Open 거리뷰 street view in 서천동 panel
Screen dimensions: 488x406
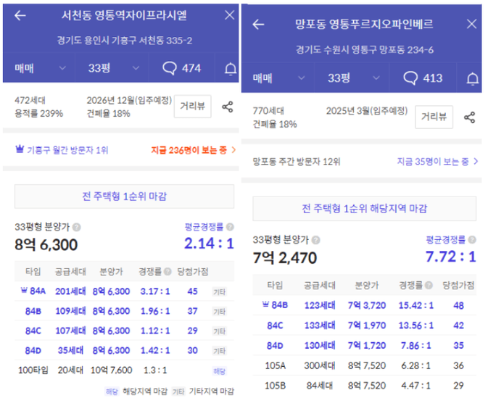point(193,107)
